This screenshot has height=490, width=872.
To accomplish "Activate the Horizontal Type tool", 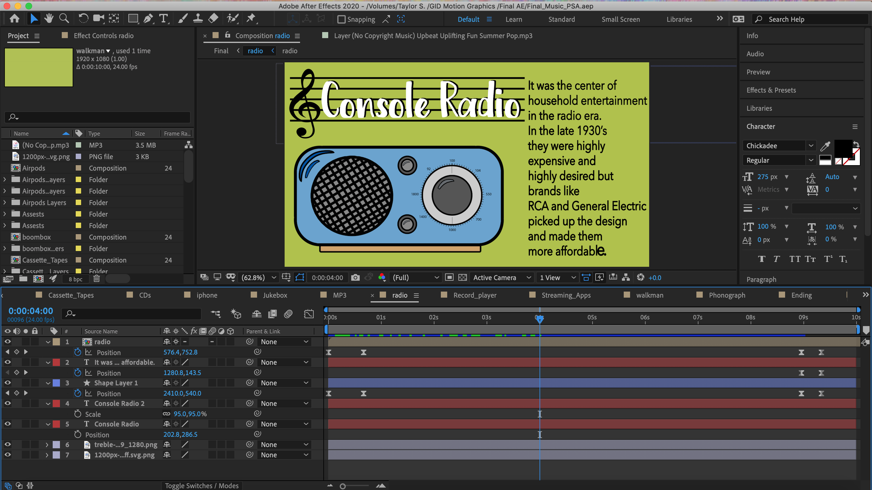I will point(163,18).
